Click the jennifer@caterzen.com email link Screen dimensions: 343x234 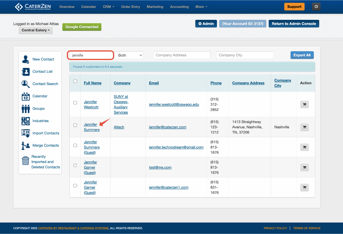tap(168, 127)
